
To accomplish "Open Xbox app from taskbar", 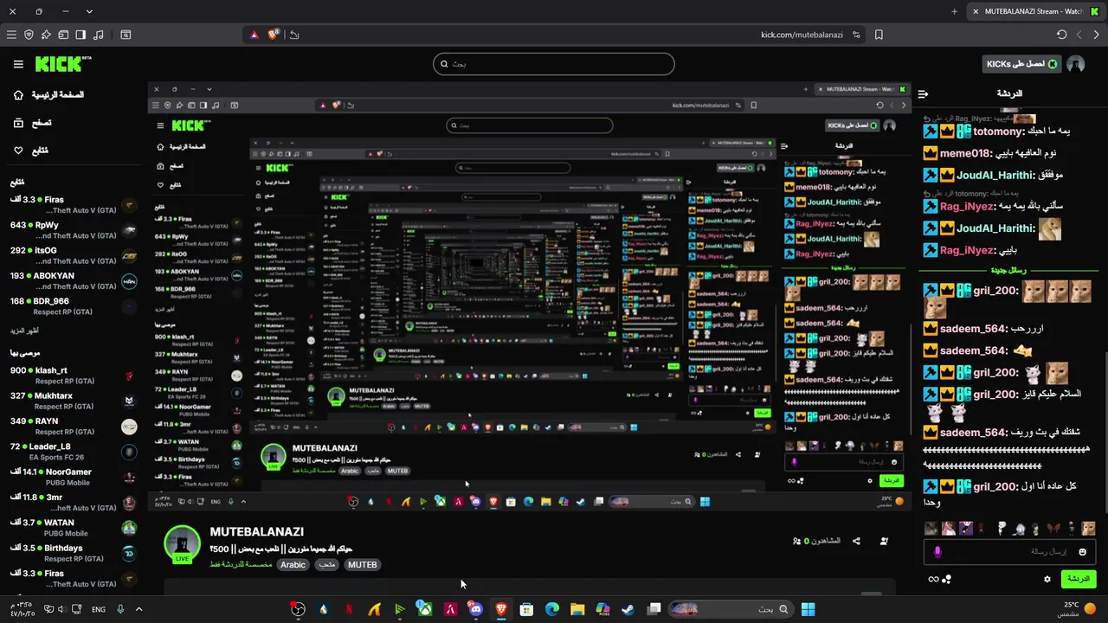I will click(x=424, y=609).
